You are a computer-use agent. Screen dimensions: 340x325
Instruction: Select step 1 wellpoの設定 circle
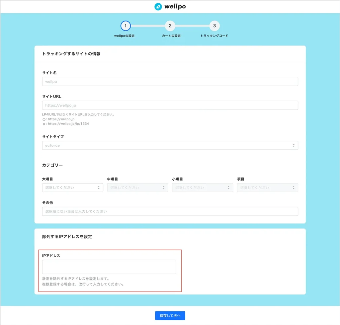point(126,26)
